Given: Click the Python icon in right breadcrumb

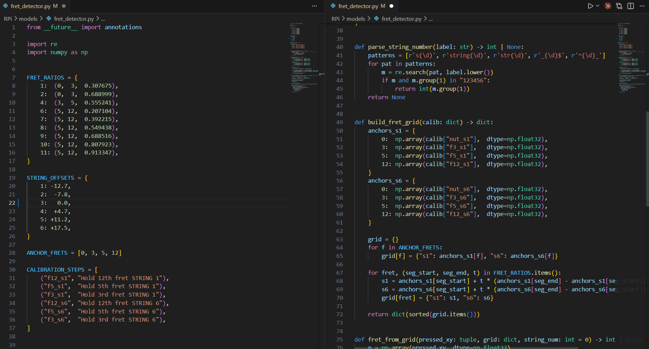Looking at the screenshot, I should click(x=377, y=19).
